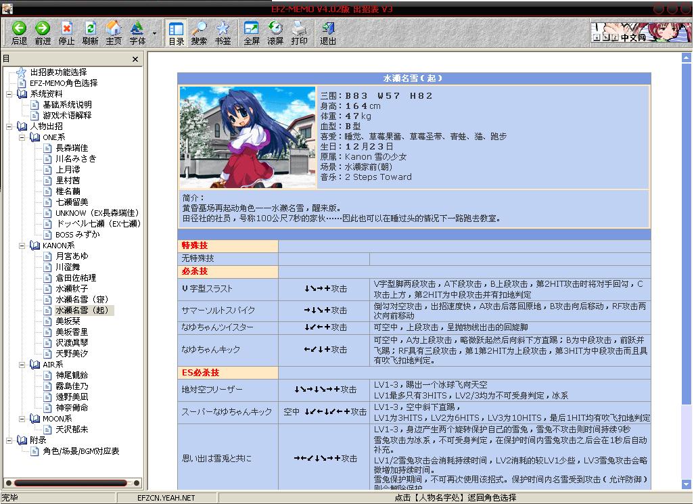Select character 七瀬留美 in the tree

pyautogui.click(x=72, y=202)
